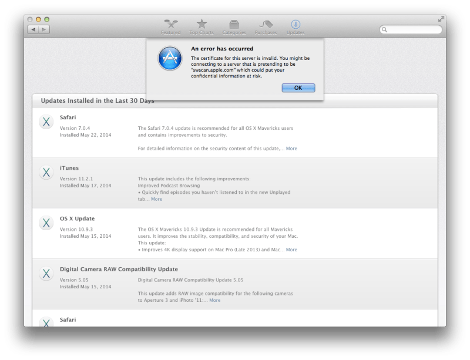Click the search magnifier icon
The image size is (470, 360).
[384, 29]
